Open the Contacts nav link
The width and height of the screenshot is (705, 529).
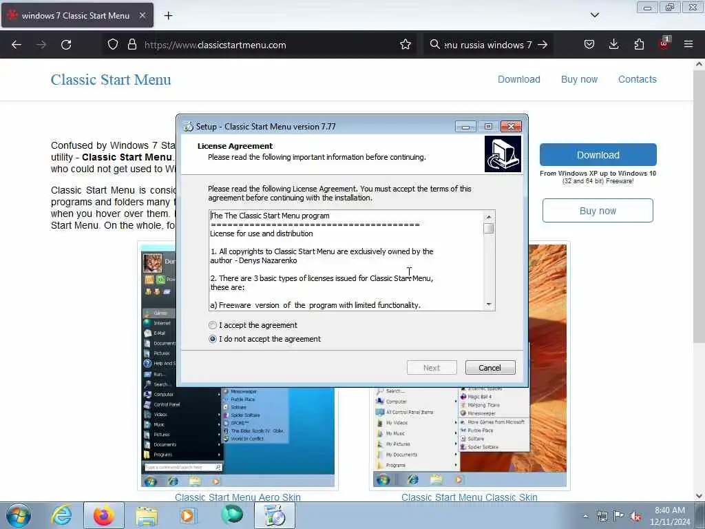coord(637,79)
